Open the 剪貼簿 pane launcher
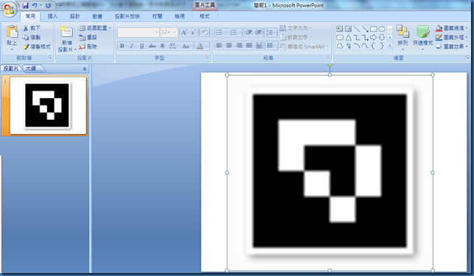Screen dimensions: 474x276 pos(50,57)
